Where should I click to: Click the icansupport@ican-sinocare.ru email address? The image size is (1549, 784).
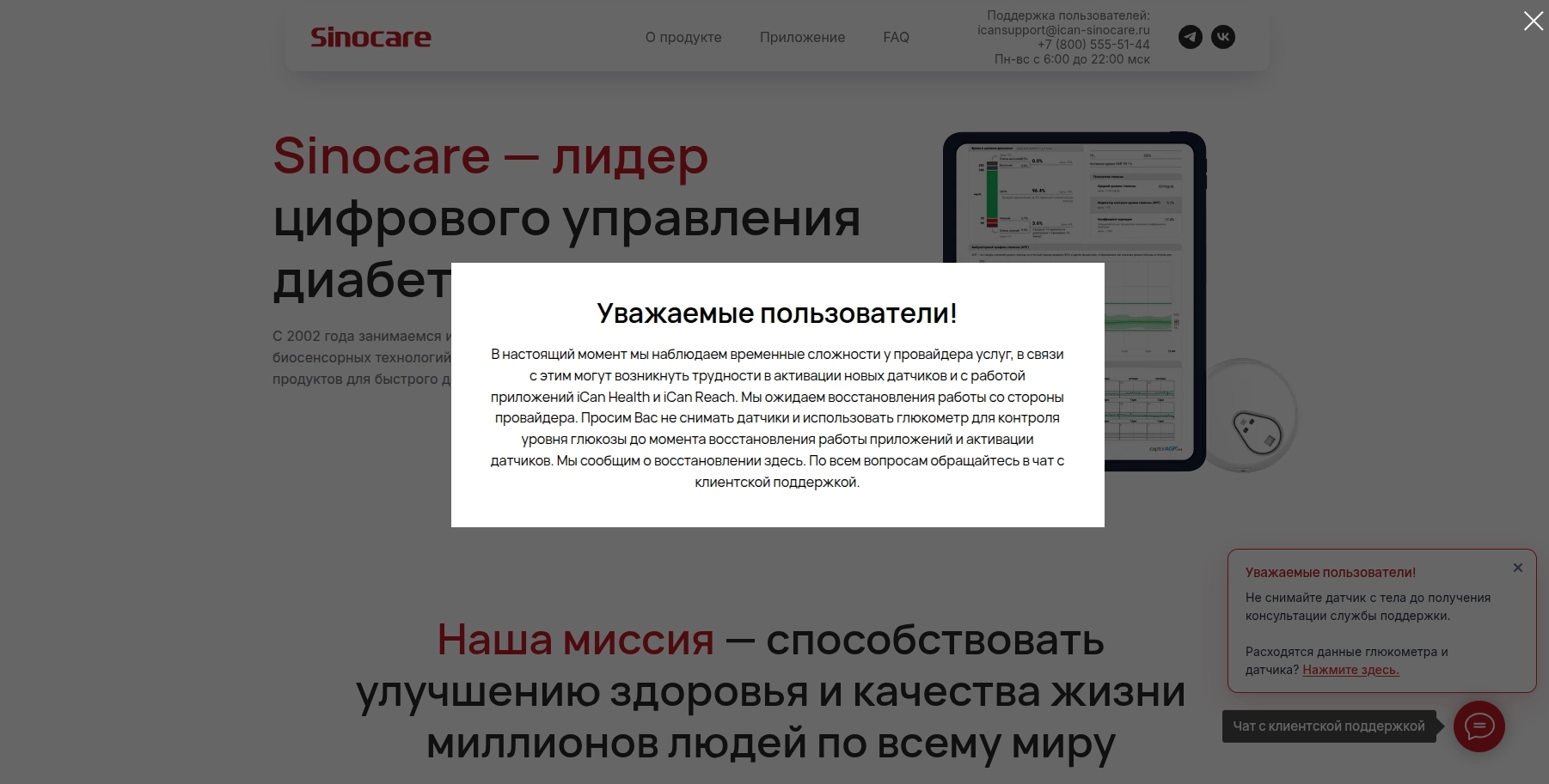(1063, 30)
